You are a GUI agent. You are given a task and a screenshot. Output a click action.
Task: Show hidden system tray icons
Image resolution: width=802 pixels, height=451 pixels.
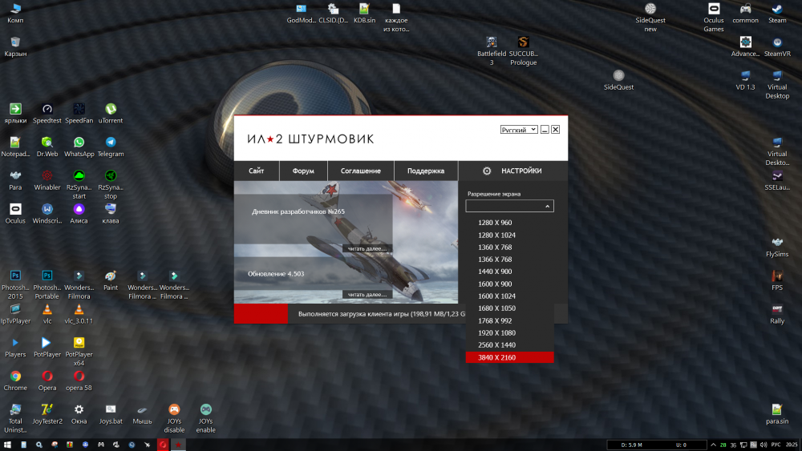713,445
